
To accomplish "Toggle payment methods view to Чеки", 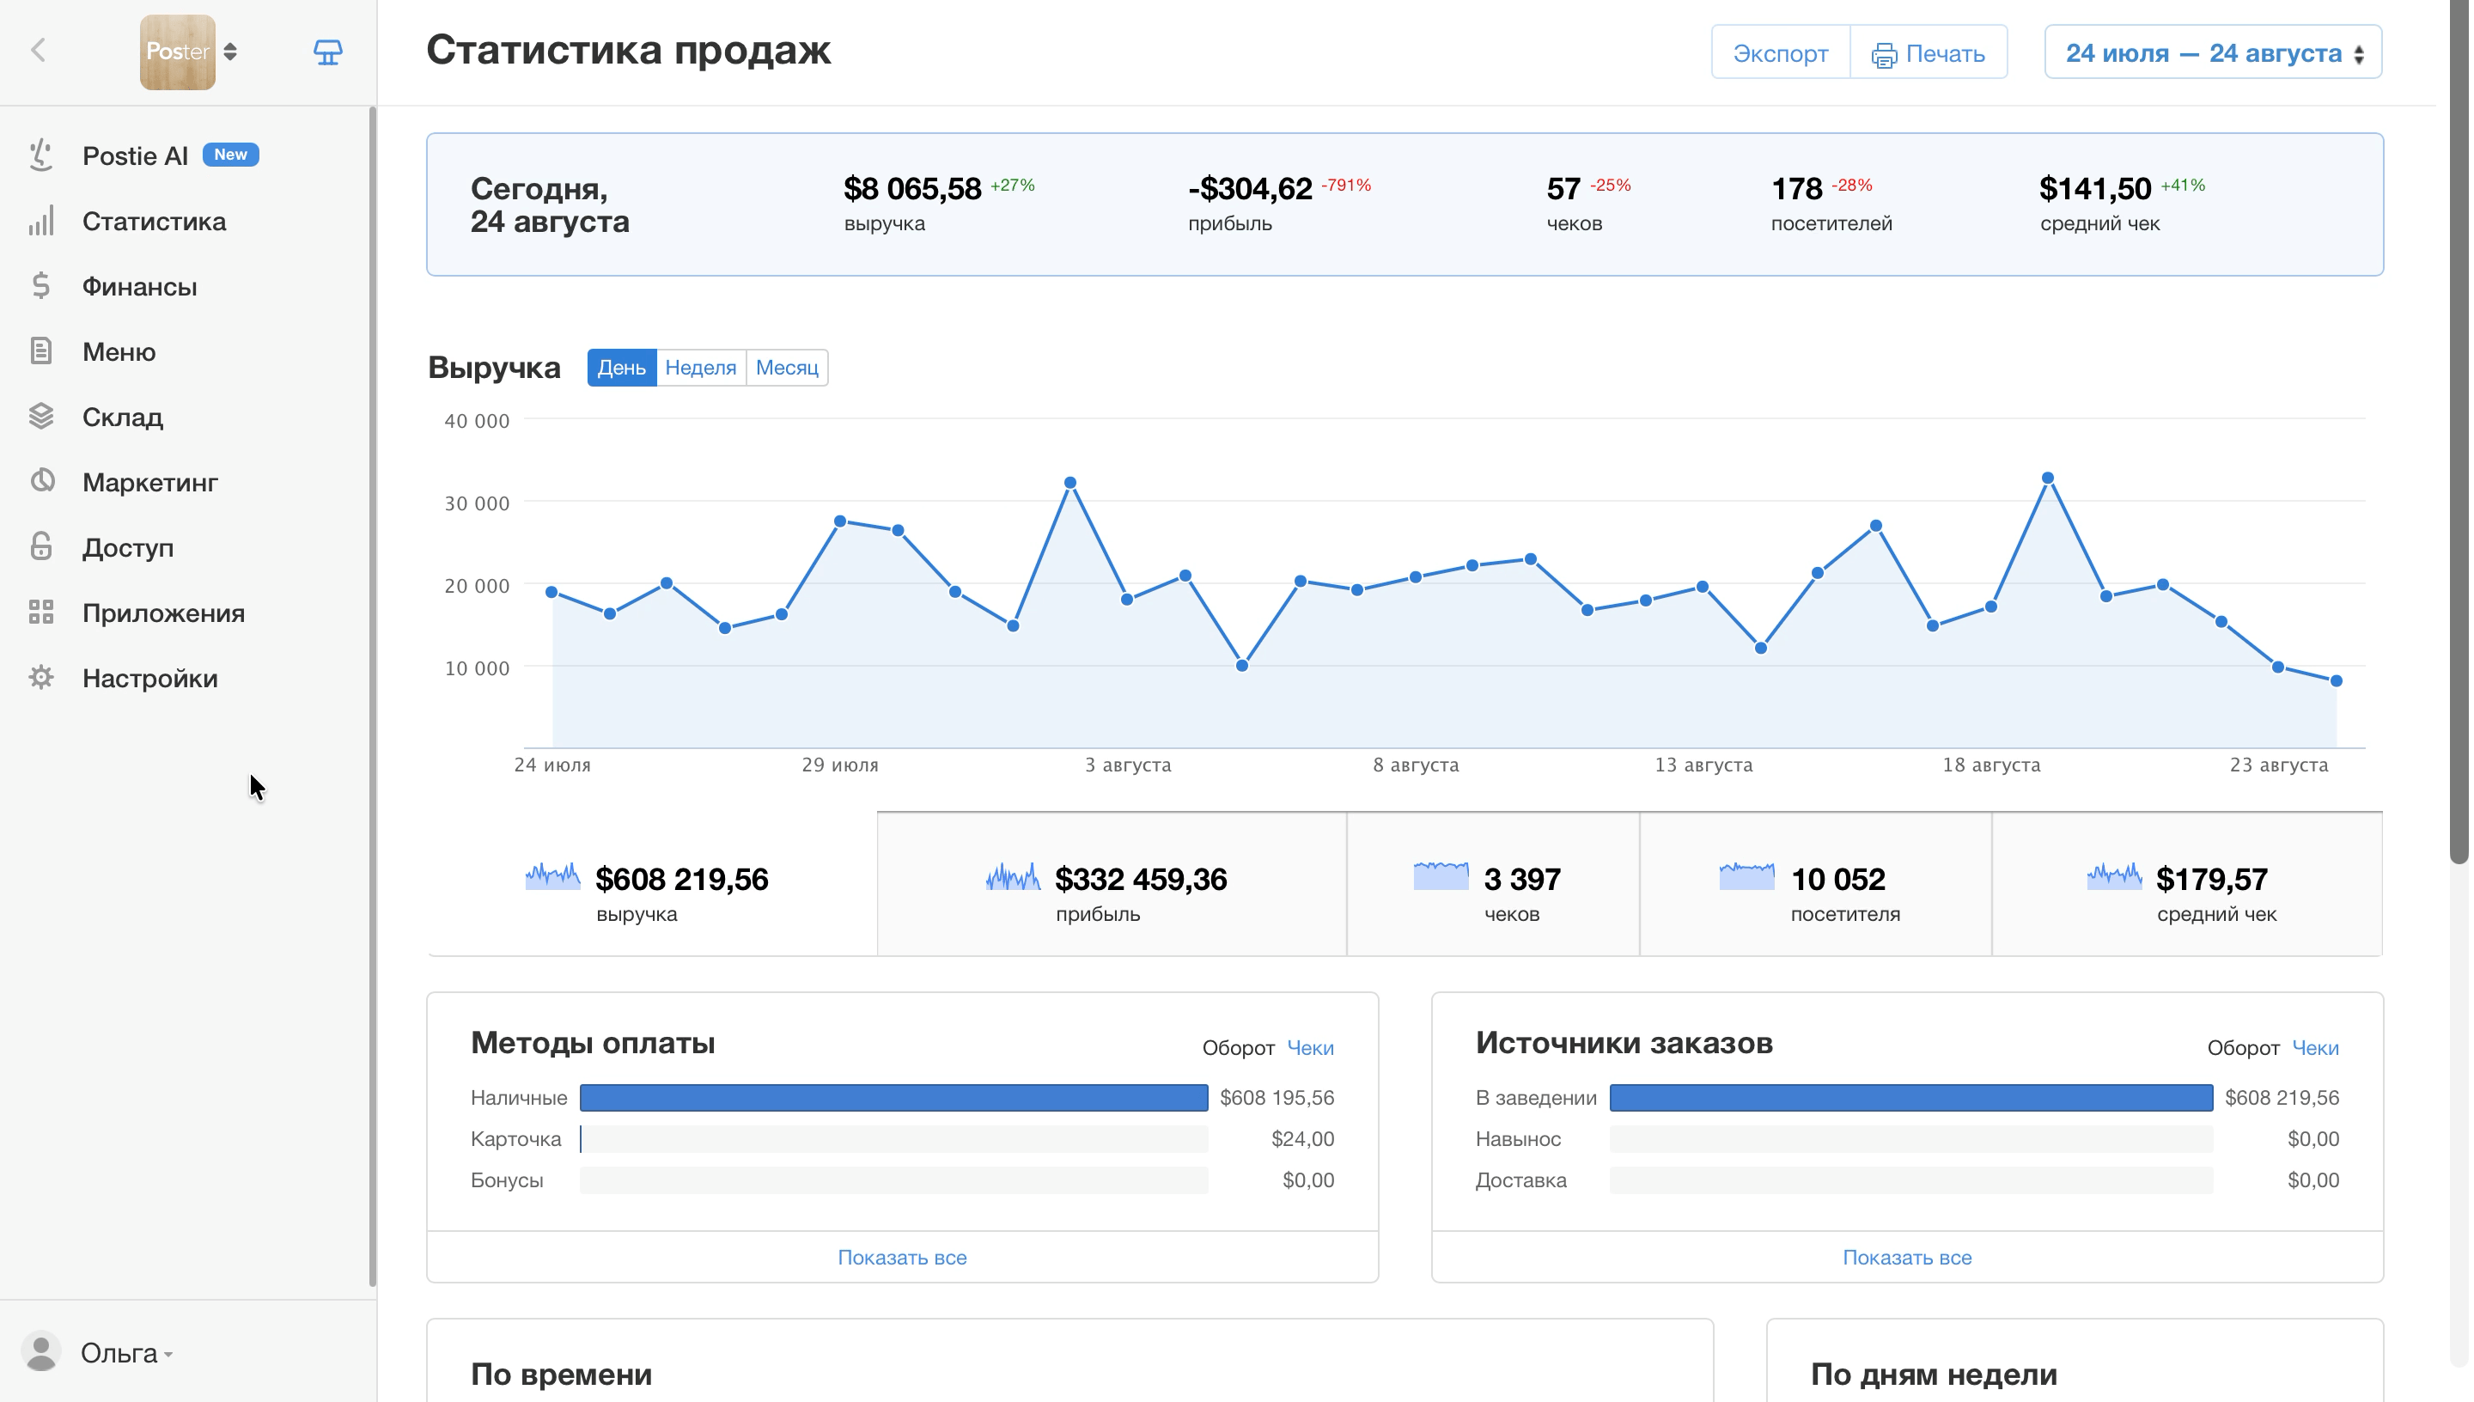I will (1310, 1048).
